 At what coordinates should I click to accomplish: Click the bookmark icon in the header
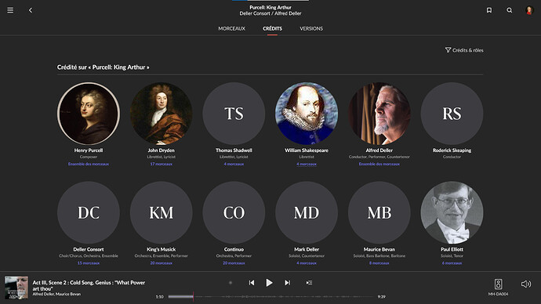point(489,10)
